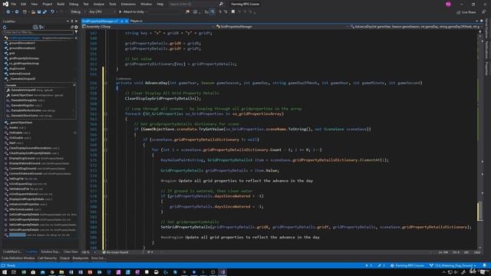The height and width of the screenshot is (276, 491).
Task: Open the Any CPU platform dropdown
Action: (101, 12)
